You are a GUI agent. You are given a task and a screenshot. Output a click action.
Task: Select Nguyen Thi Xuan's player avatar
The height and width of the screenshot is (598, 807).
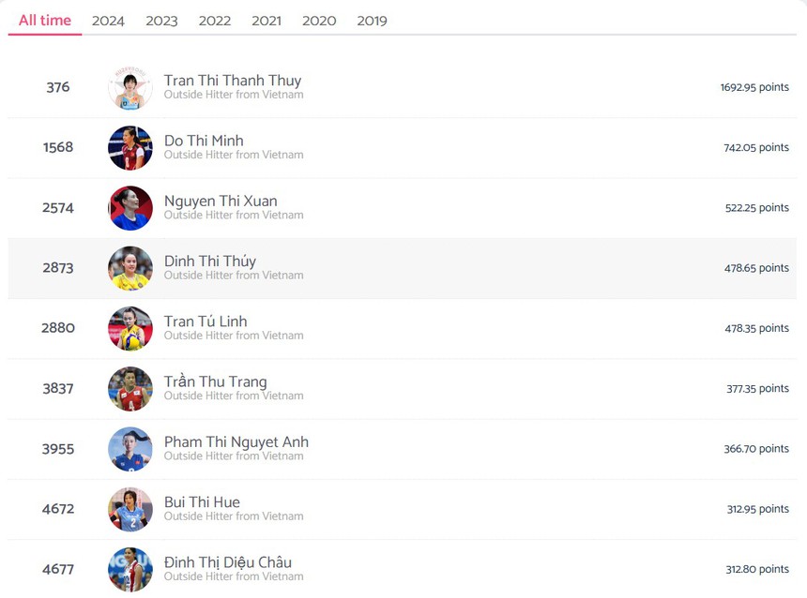(x=130, y=208)
